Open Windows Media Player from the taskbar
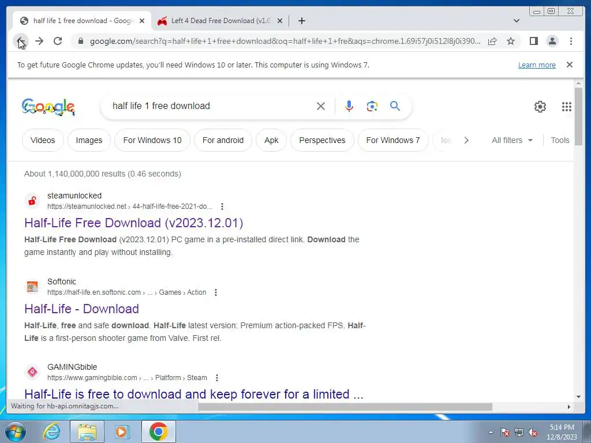591x443 pixels. click(122, 431)
